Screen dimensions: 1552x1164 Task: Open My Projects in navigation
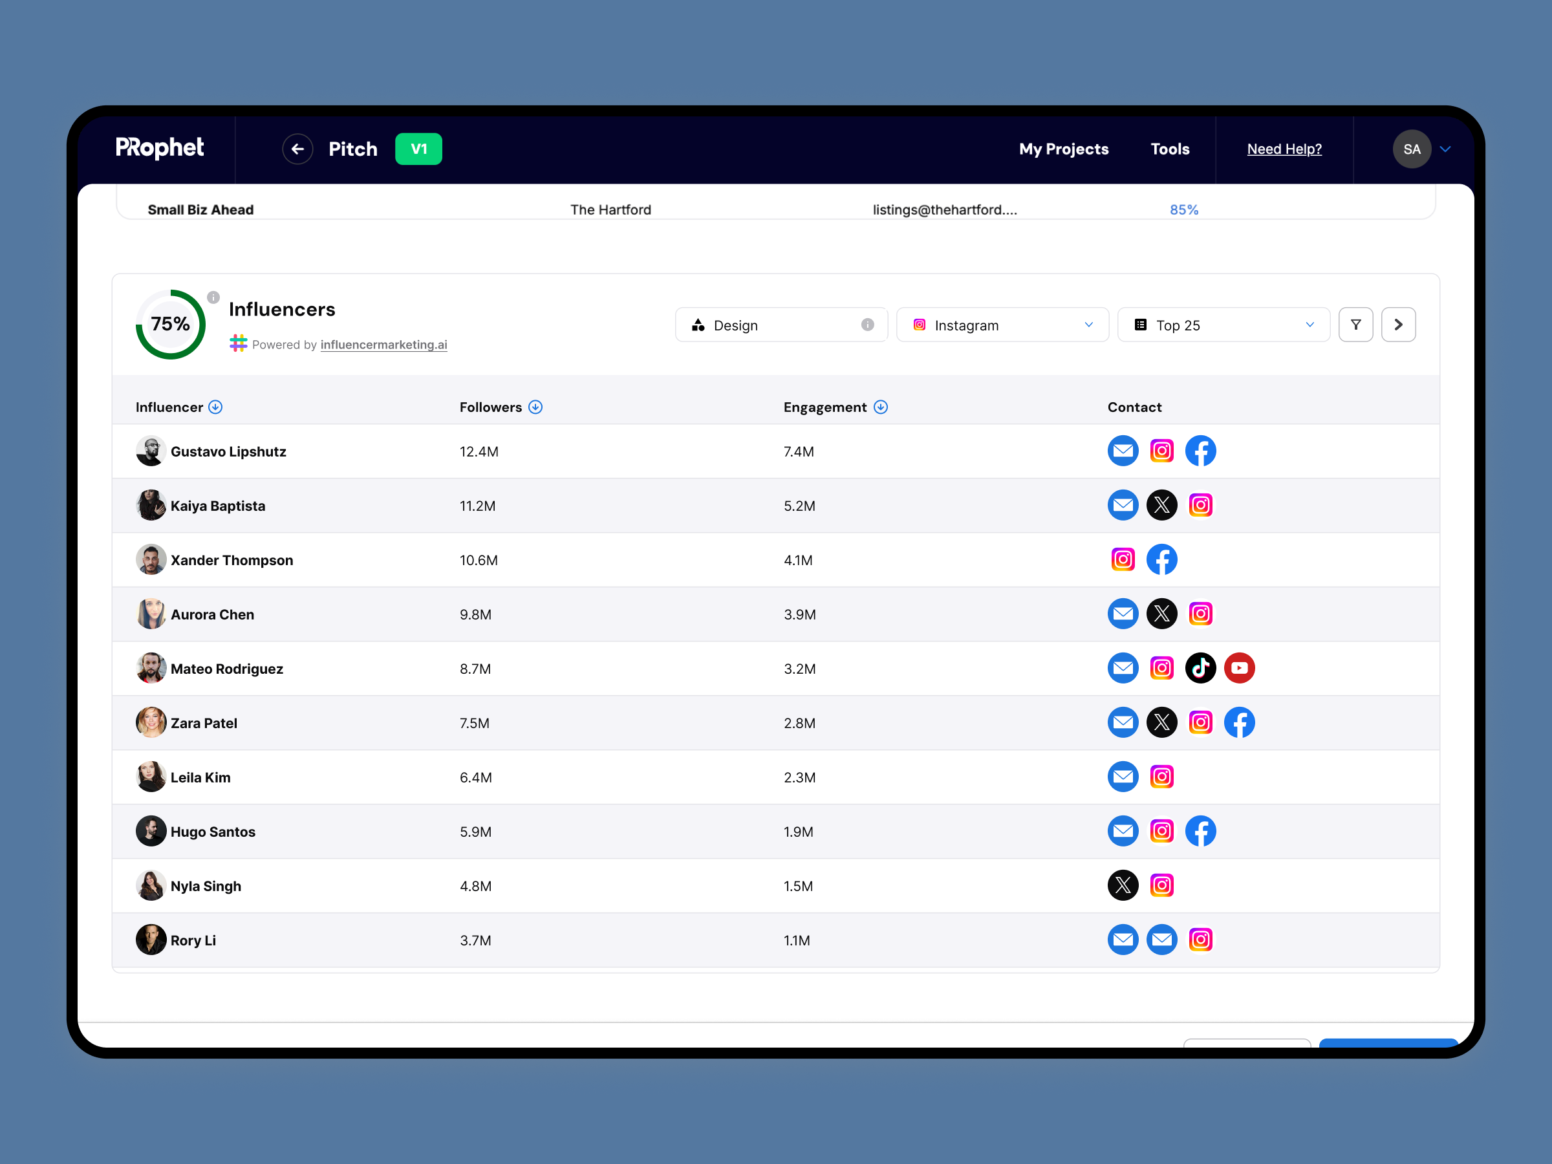coord(1064,149)
